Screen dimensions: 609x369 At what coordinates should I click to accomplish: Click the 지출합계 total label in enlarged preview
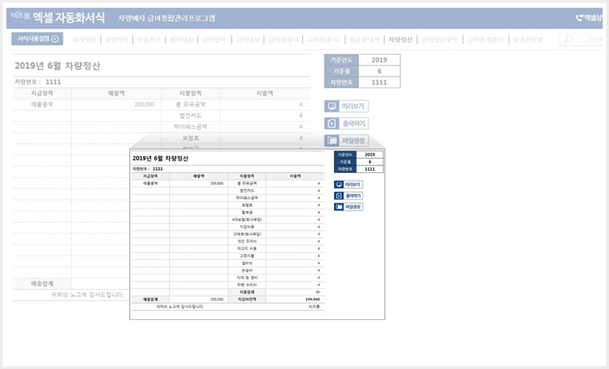(x=247, y=292)
